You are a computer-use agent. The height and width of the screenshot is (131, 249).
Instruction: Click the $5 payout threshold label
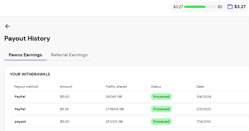220,7
